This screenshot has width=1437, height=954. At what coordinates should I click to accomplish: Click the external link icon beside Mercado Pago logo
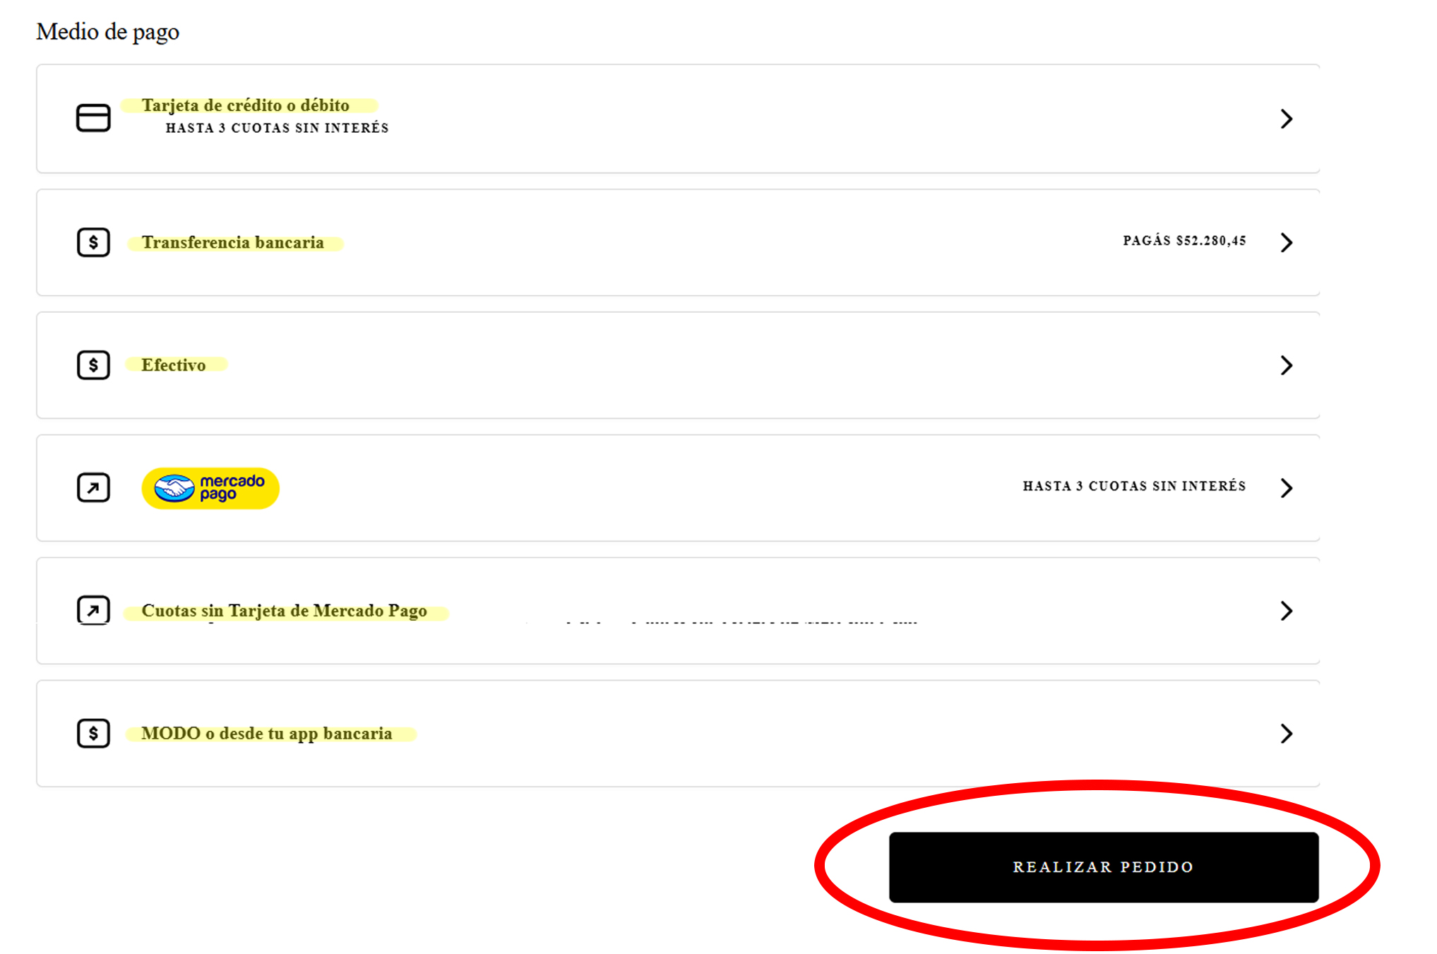point(93,488)
